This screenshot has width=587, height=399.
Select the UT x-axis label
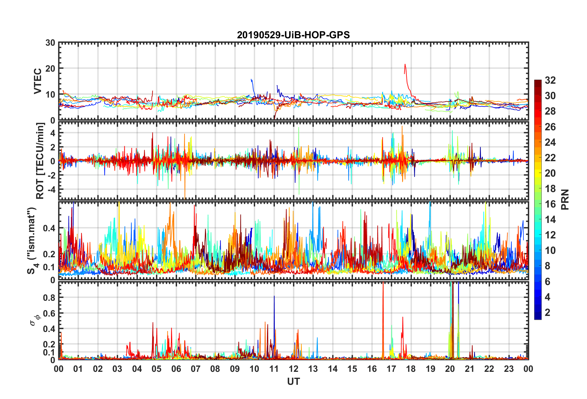click(x=293, y=382)
